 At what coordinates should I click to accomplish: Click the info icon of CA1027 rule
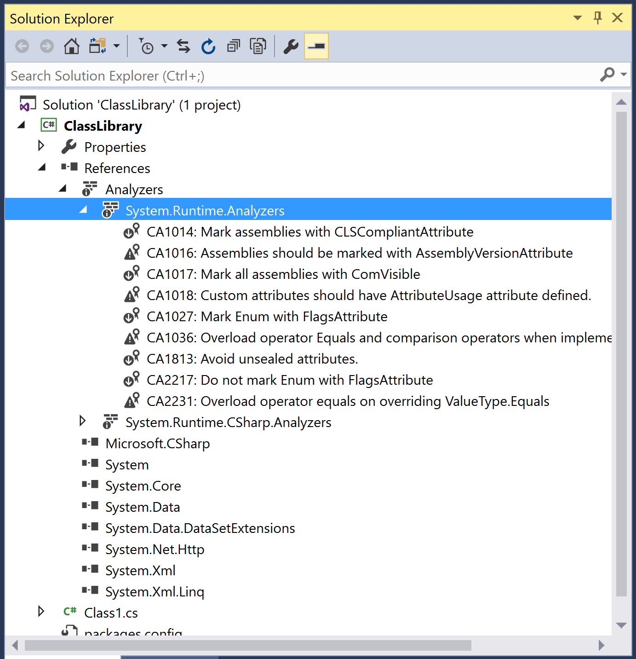132,316
